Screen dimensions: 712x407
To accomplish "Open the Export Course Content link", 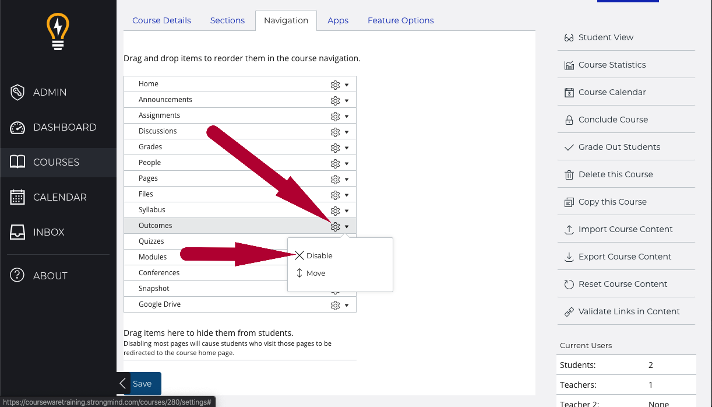I will tap(625, 257).
